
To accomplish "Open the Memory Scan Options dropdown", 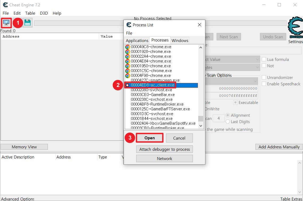I will click(231, 81).
